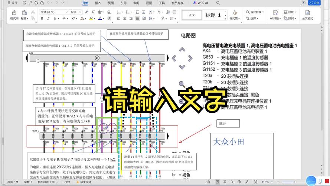
Task: Click the Save icon in quick access bar
Action: click(24, 3)
